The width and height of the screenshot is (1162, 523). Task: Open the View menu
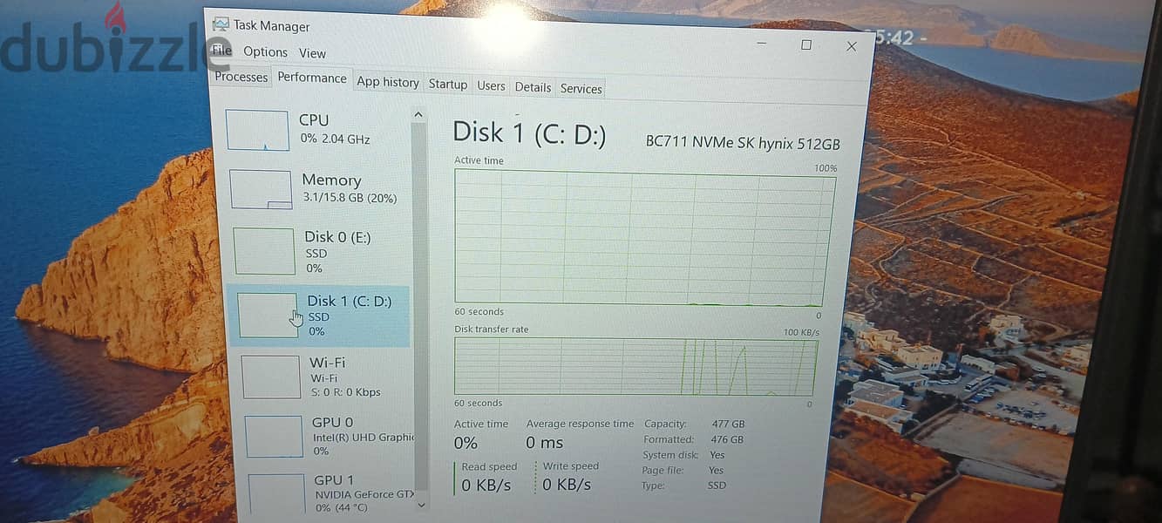pyautogui.click(x=312, y=53)
